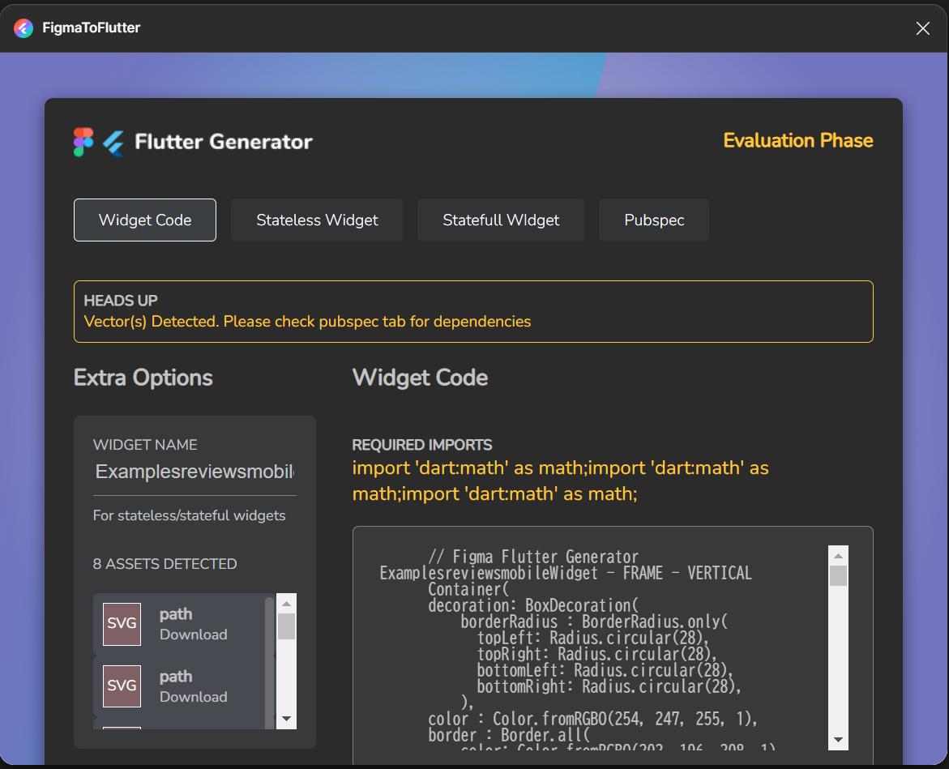The image size is (949, 769).
Task: Click the Flutter logo icon in header
Action: click(x=113, y=143)
